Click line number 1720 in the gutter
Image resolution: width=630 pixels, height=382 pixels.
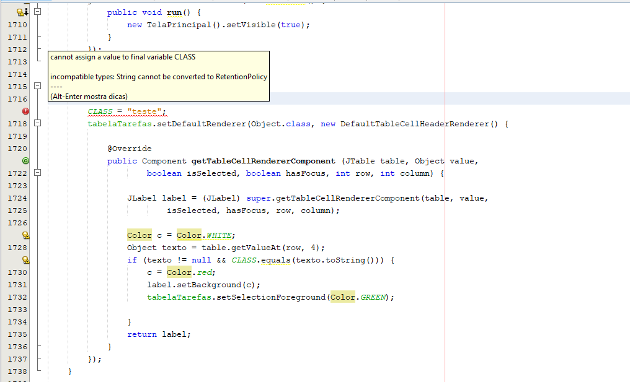17,149
